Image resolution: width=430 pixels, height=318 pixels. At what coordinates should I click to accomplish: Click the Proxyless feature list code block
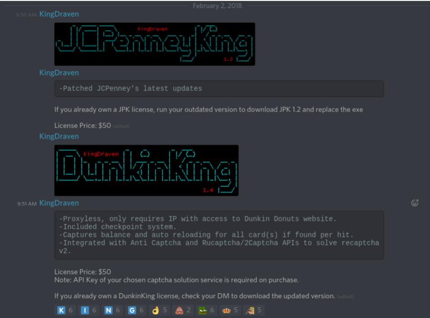tap(219, 235)
